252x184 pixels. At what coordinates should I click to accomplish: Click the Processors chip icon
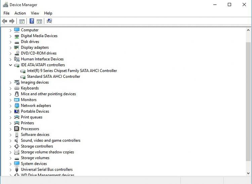17,129
